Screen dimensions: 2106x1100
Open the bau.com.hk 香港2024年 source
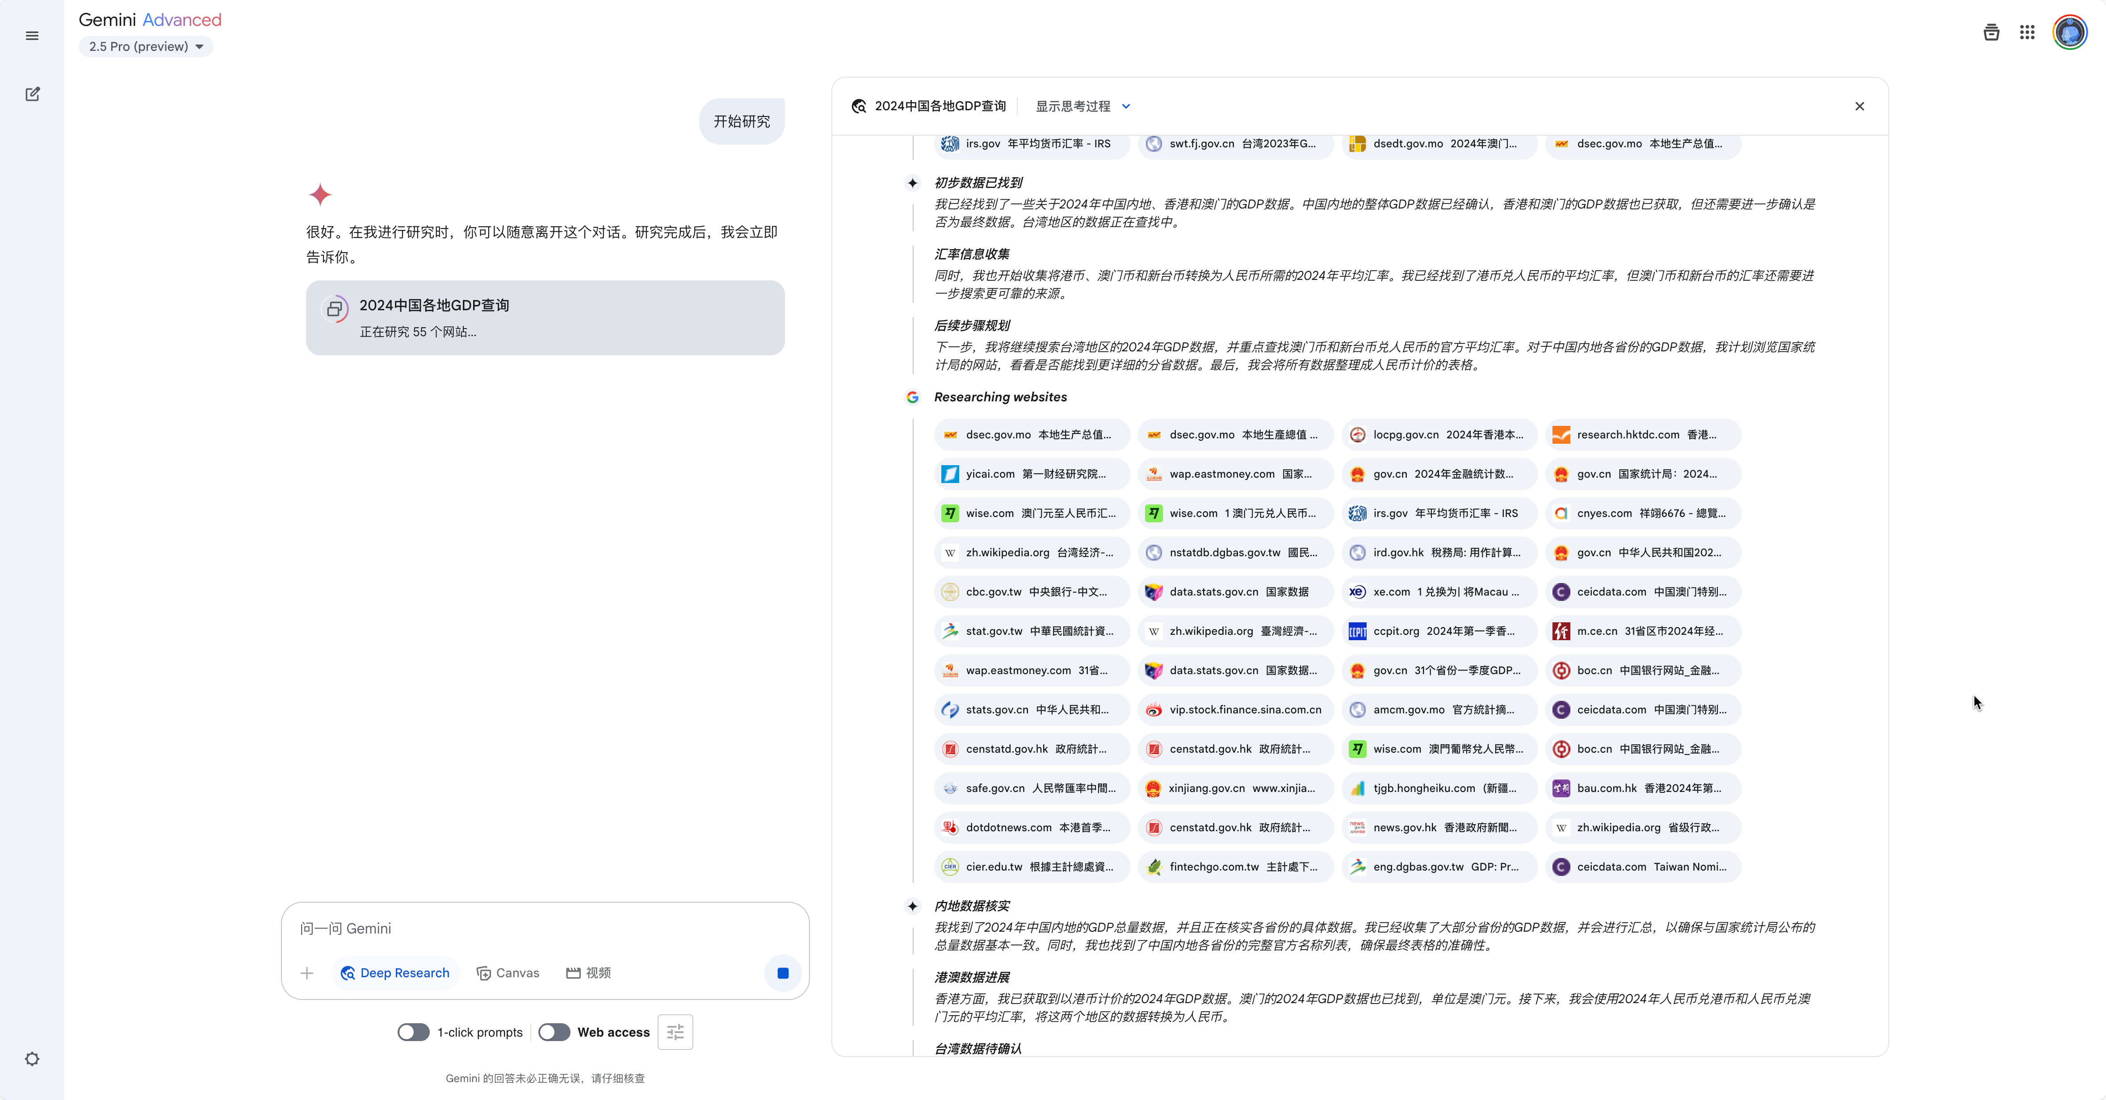click(x=1642, y=788)
